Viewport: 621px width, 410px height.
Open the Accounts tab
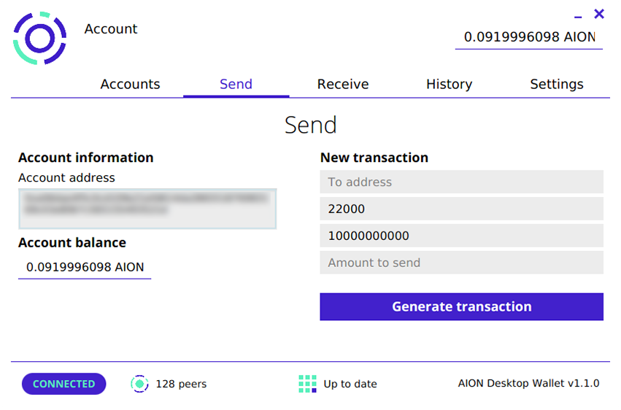(x=131, y=84)
